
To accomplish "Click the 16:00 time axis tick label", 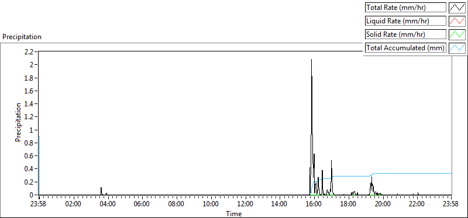I will [314, 204].
